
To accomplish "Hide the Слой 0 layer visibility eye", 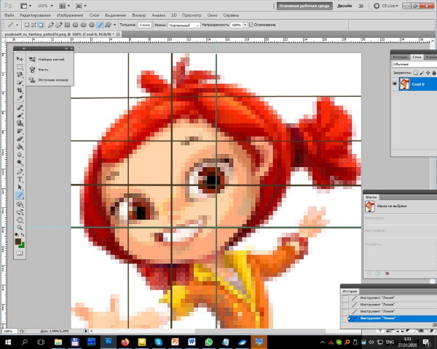I will click(x=395, y=84).
